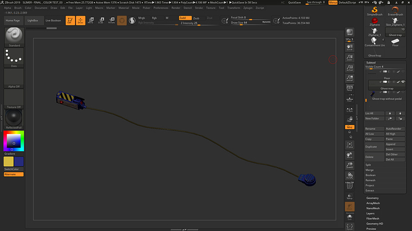Screen dimensions: 412x231
Task: Toggle Transp transparency icon
Action: [349, 196]
